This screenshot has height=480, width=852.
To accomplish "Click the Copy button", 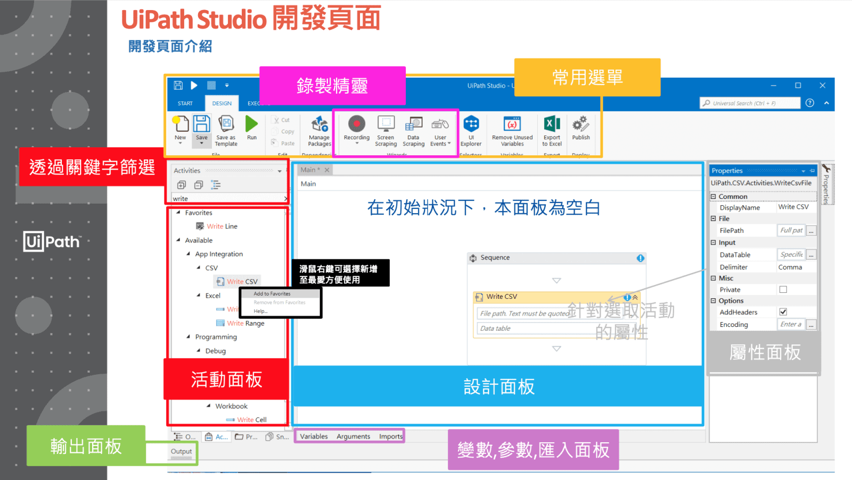I will pyautogui.click(x=283, y=131).
